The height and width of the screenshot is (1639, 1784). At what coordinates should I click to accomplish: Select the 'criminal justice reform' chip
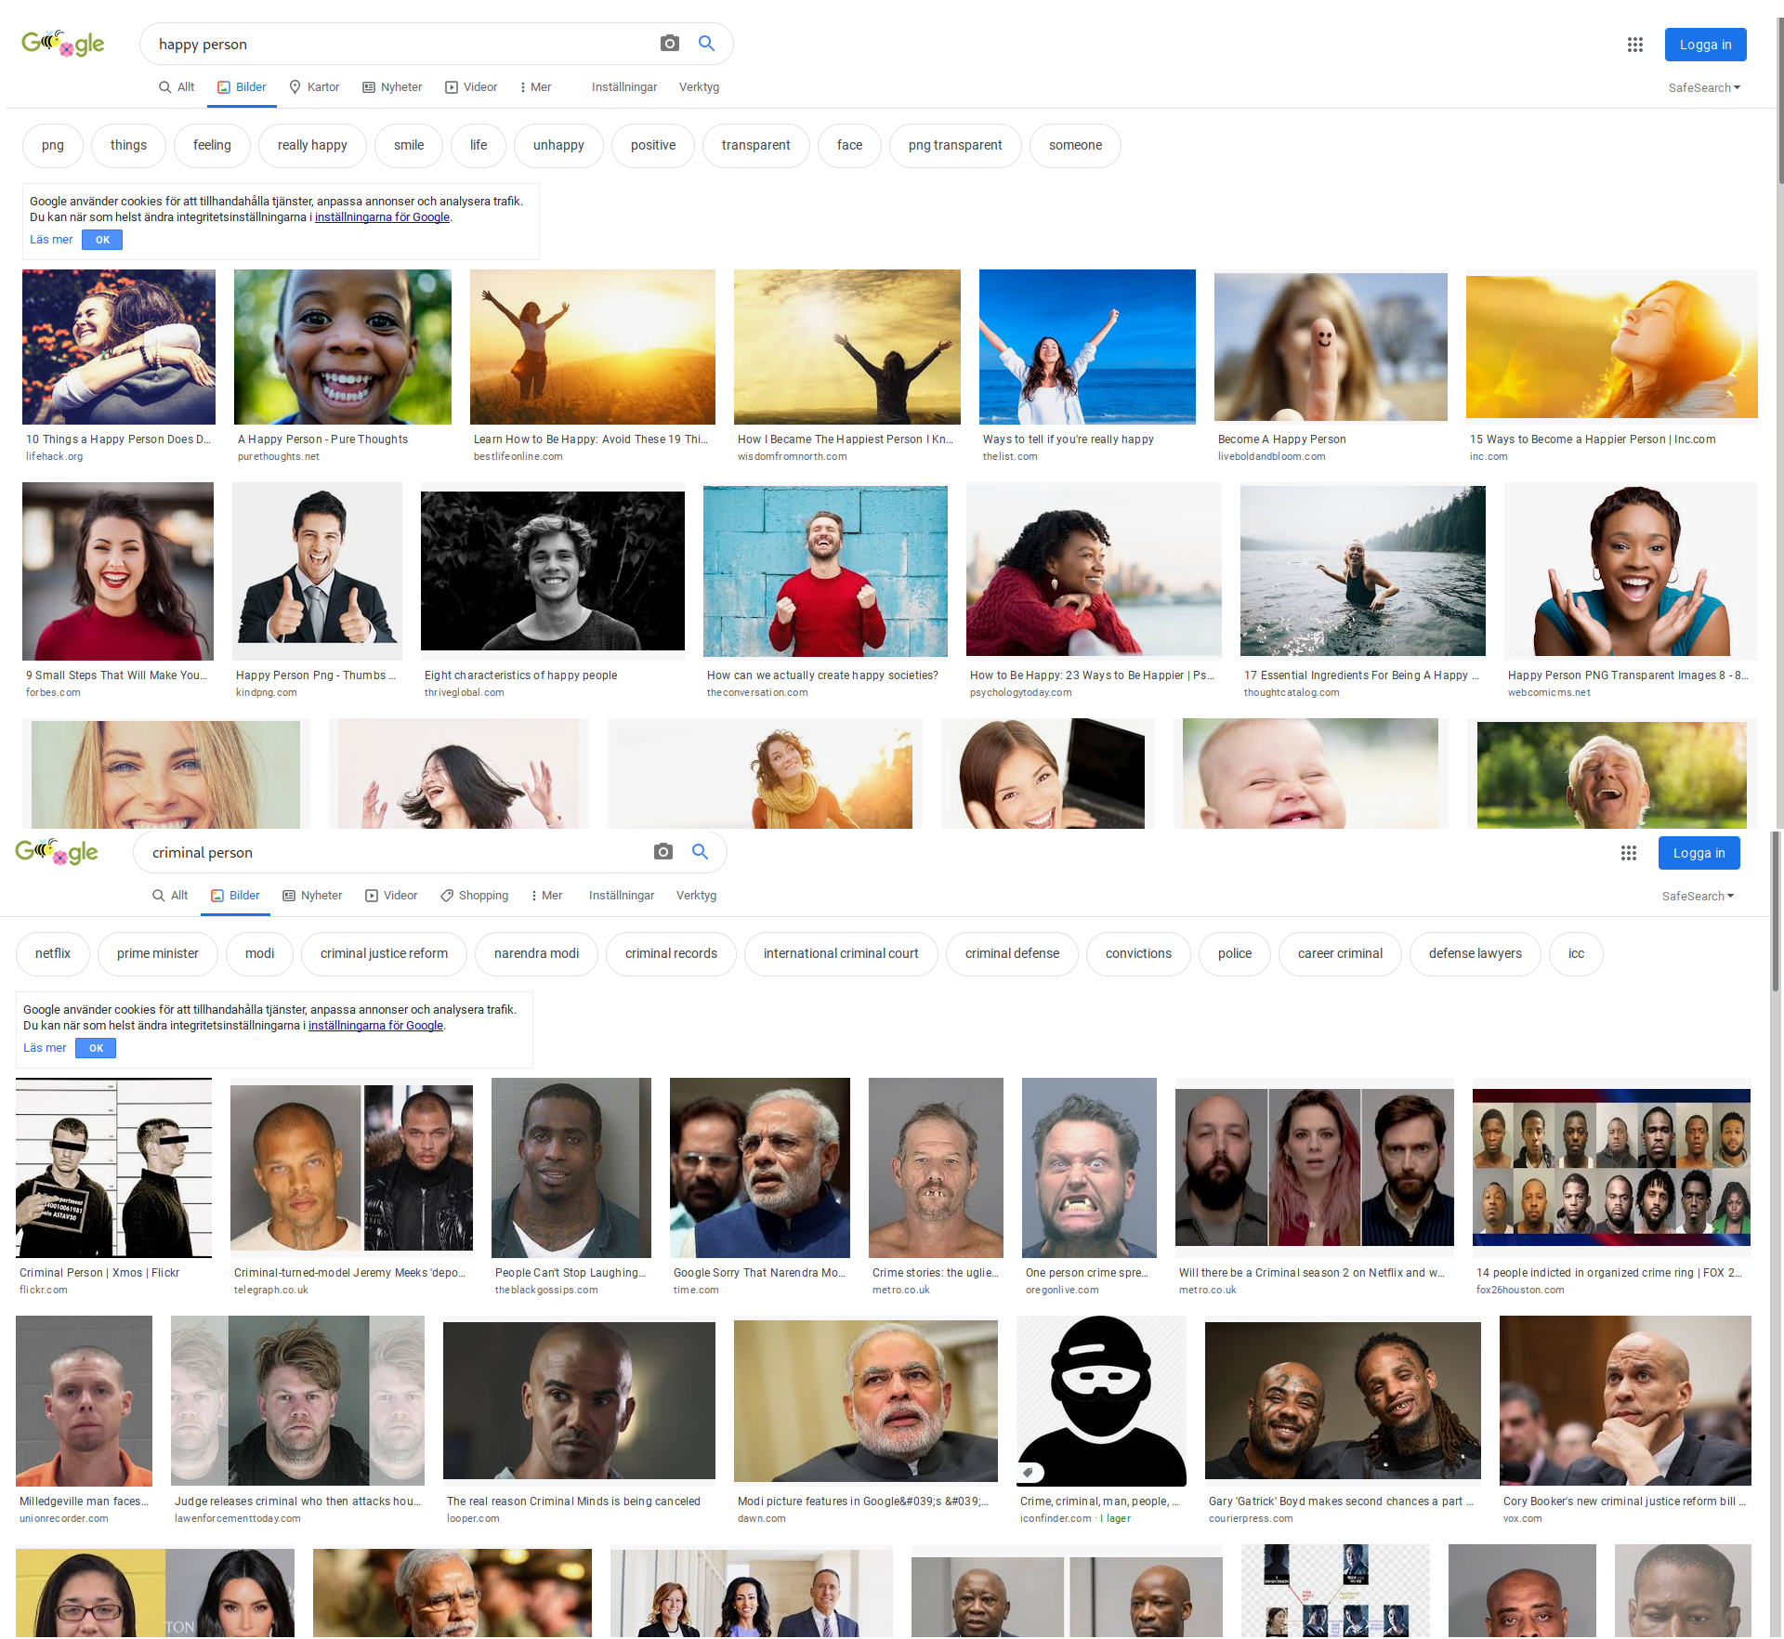point(384,954)
